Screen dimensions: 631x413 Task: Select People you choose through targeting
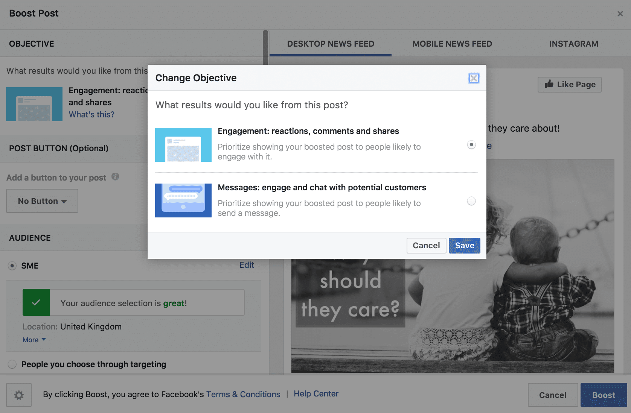12,364
